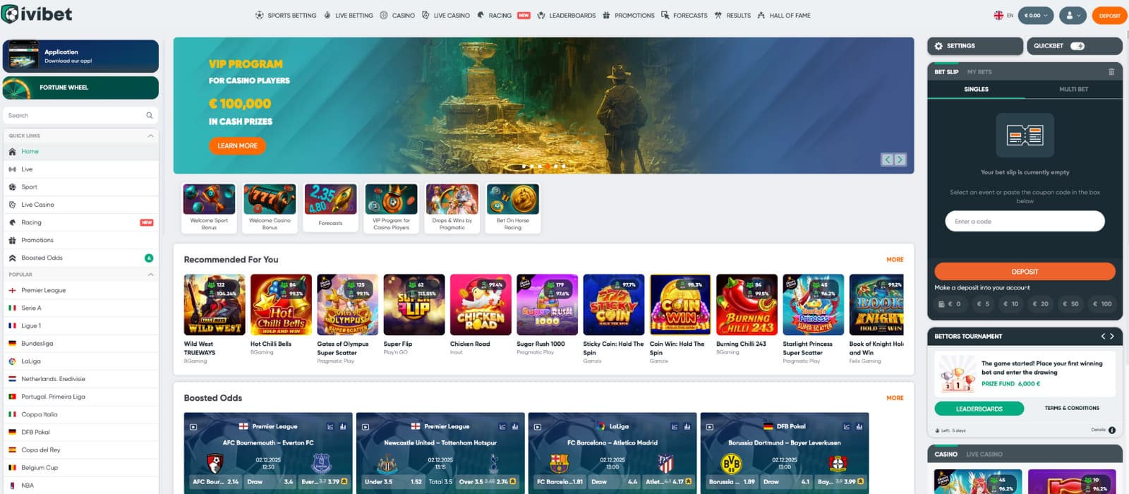Click More next to Recommended For You
Viewport: 1129px width, 494px height.
(x=895, y=260)
